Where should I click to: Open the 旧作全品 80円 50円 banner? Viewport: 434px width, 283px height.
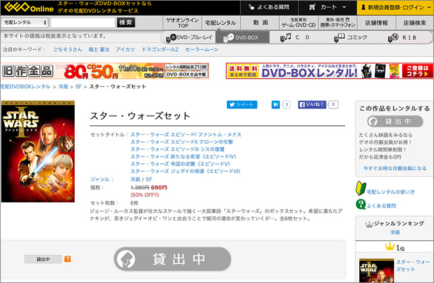click(x=105, y=71)
